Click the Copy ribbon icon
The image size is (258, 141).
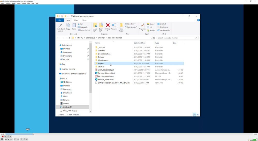click(68, 26)
